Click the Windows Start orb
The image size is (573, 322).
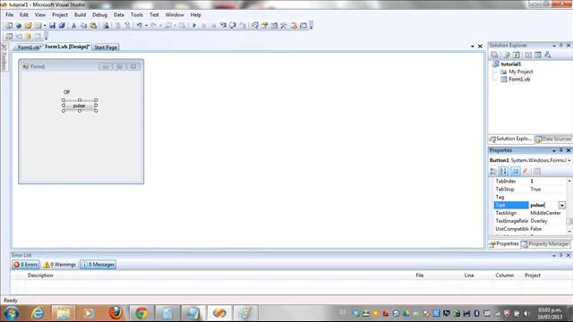click(x=12, y=313)
